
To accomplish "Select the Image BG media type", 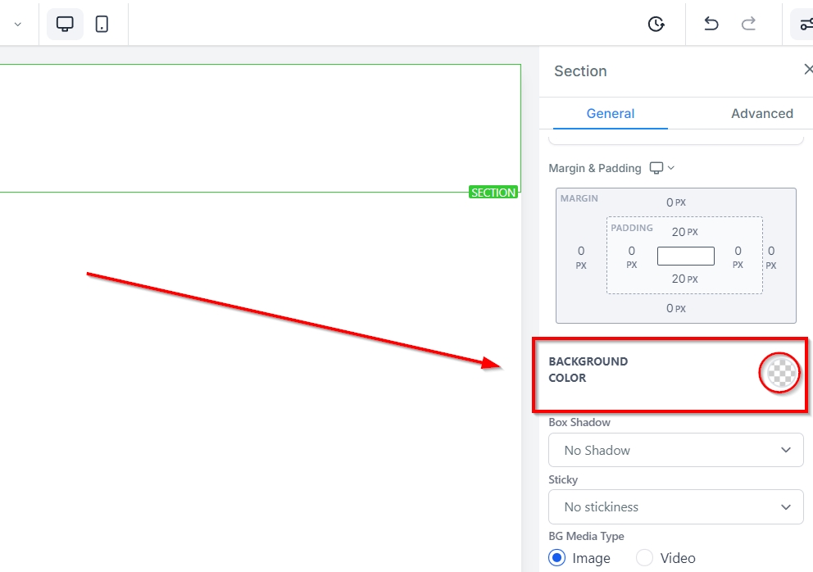I will point(557,558).
